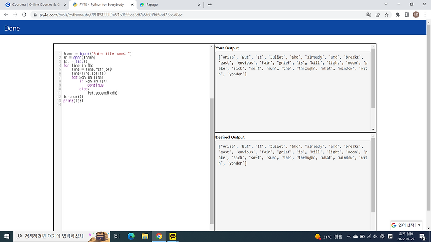Reload the current page
Screen dimensions: 431x242
[x=24, y=15]
